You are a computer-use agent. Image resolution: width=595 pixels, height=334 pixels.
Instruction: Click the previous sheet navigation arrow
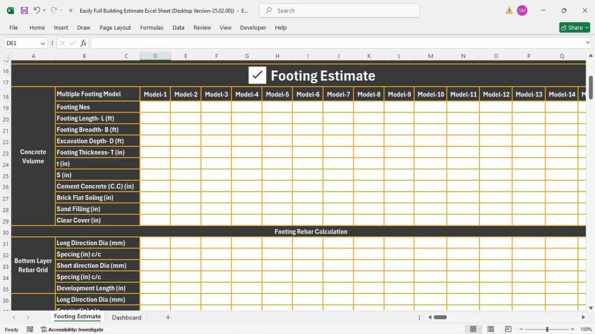(14, 317)
